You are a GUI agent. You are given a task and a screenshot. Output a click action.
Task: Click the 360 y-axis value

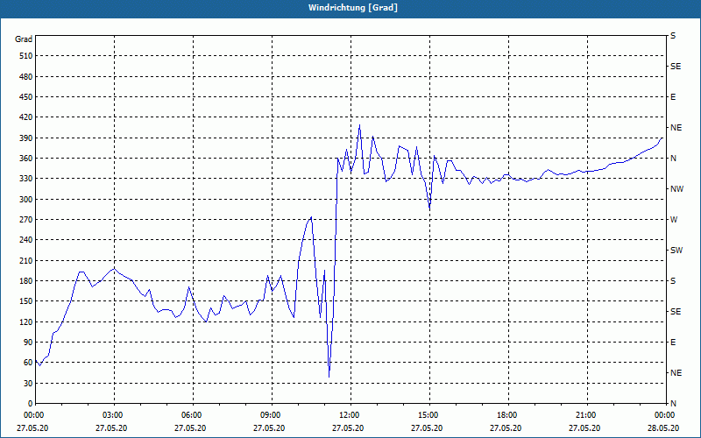point(25,159)
